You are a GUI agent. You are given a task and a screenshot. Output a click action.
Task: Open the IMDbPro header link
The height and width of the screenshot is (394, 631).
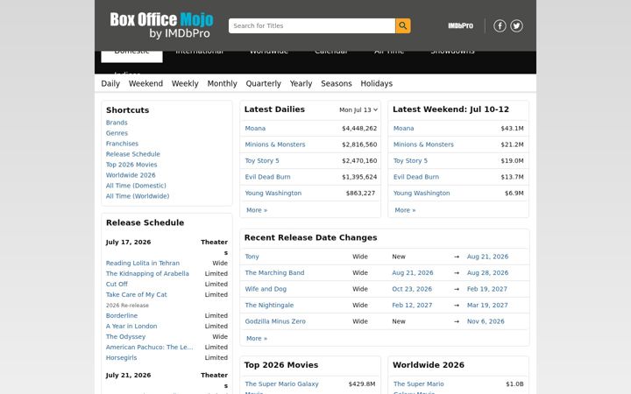[460, 25]
